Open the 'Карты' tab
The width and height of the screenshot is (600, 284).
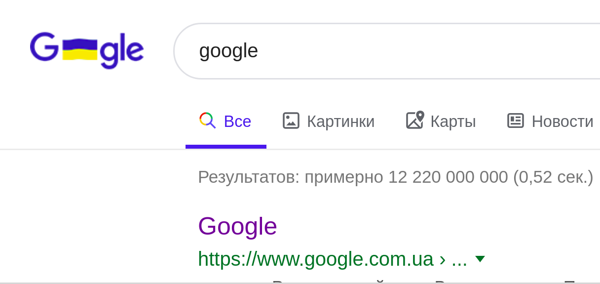point(453,122)
